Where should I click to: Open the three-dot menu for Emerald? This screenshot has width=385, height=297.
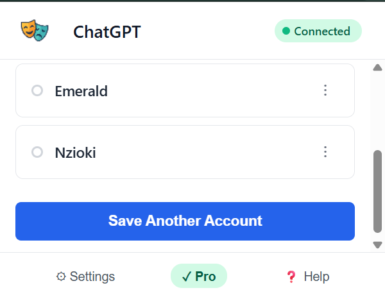325,90
